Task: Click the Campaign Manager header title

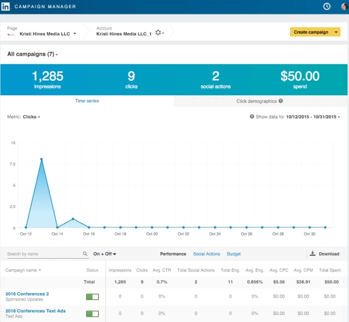Action: pyautogui.click(x=45, y=6)
